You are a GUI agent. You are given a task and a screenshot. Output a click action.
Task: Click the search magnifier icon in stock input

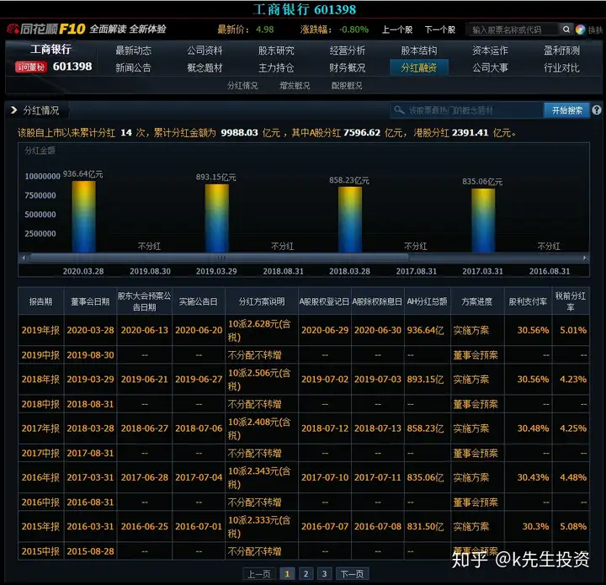pos(566,29)
